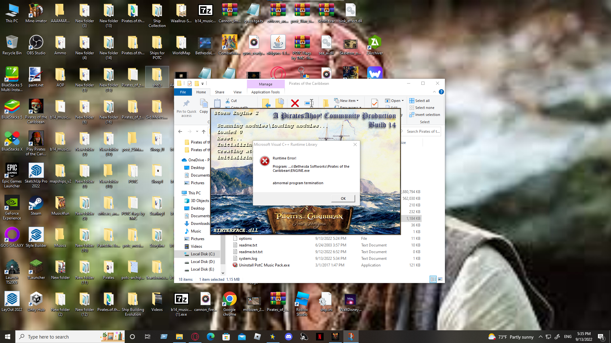Open Customize Quick Access Toolbar dropdown

pyautogui.click(x=202, y=84)
